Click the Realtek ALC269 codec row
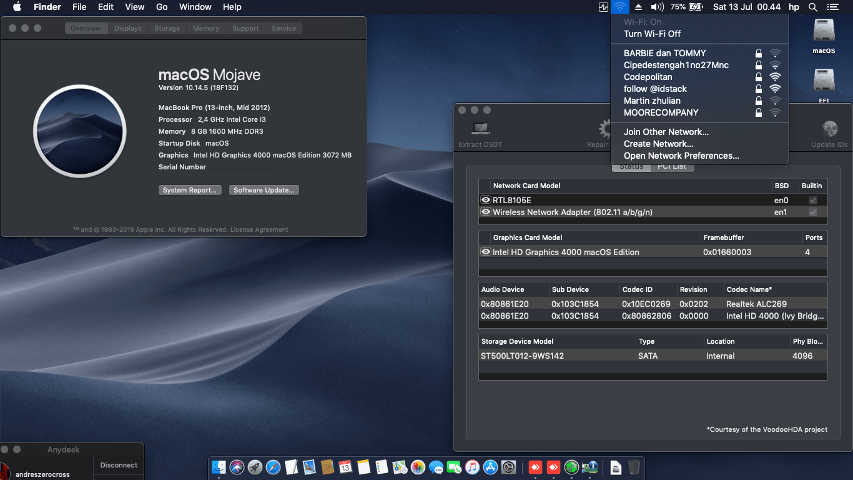The height and width of the screenshot is (480, 853). [653, 304]
